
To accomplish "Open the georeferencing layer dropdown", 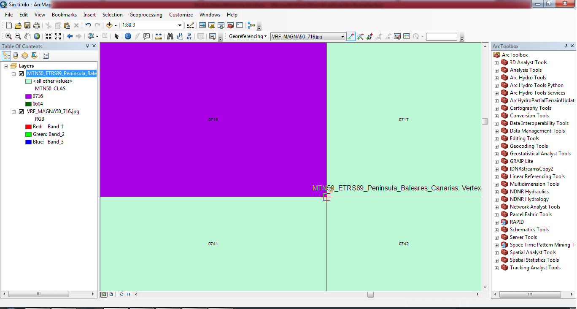I will [x=342, y=37].
